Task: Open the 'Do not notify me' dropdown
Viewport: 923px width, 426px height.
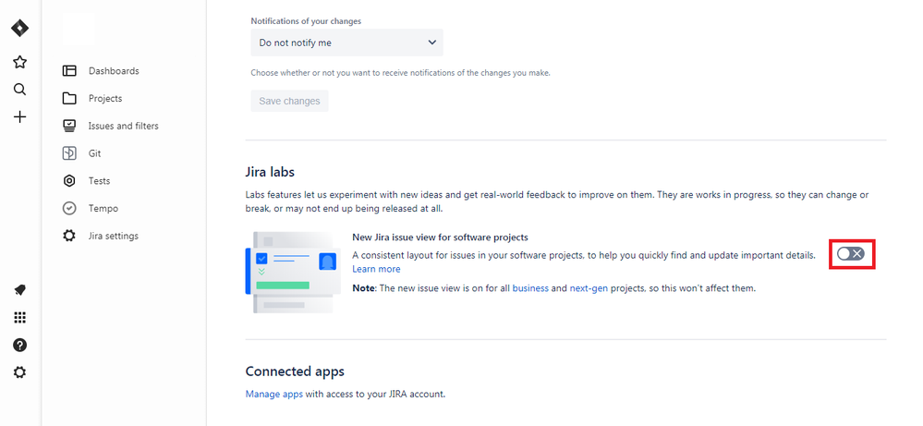Action: (346, 43)
